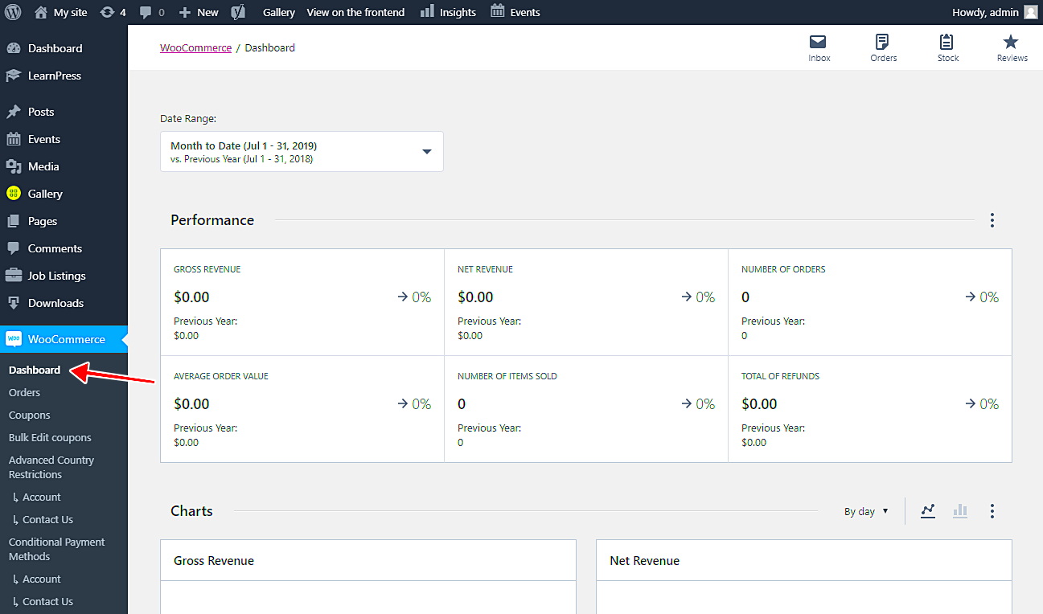Click the Gross Revenue chart header
This screenshot has width=1043, height=614.
(x=368, y=560)
